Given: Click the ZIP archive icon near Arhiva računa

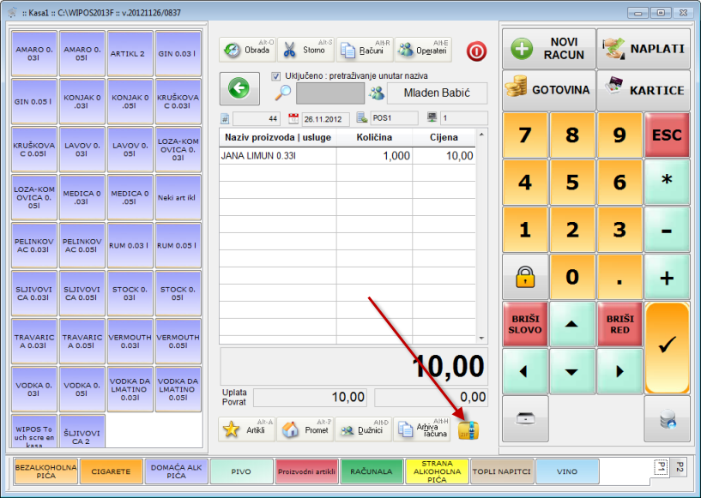Looking at the screenshot, I should click(x=468, y=430).
